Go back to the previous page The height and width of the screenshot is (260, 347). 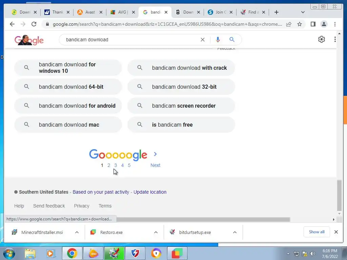12,24
